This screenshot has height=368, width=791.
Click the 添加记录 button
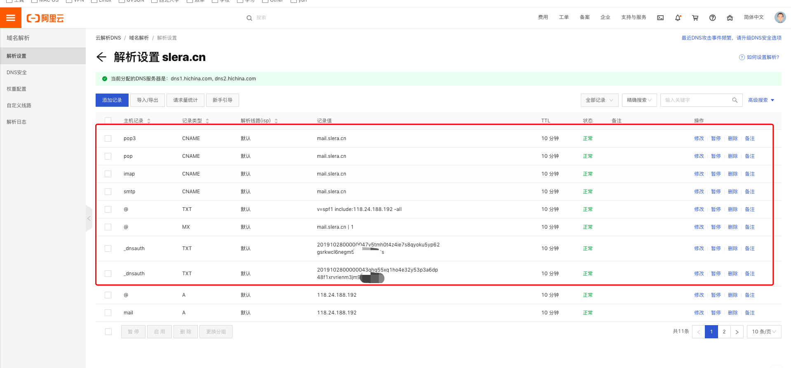click(112, 100)
